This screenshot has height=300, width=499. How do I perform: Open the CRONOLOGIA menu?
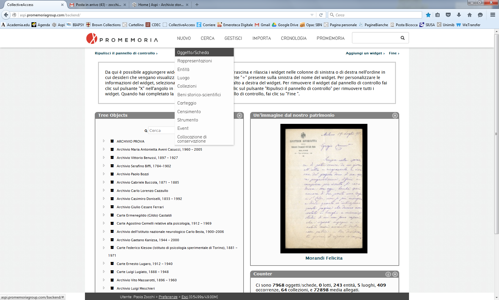294,38
